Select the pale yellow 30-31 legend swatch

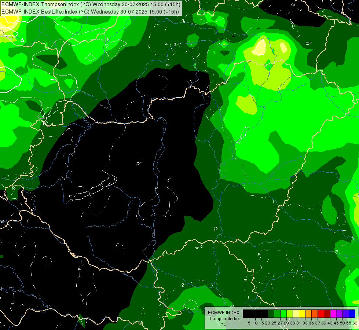coord(296,313)
